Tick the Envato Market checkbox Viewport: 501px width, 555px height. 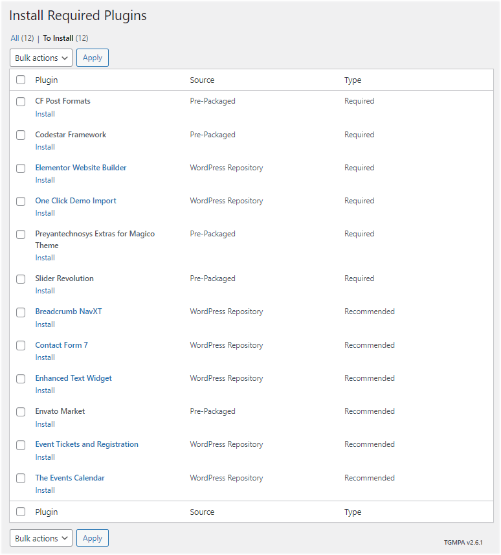[21, 412]
